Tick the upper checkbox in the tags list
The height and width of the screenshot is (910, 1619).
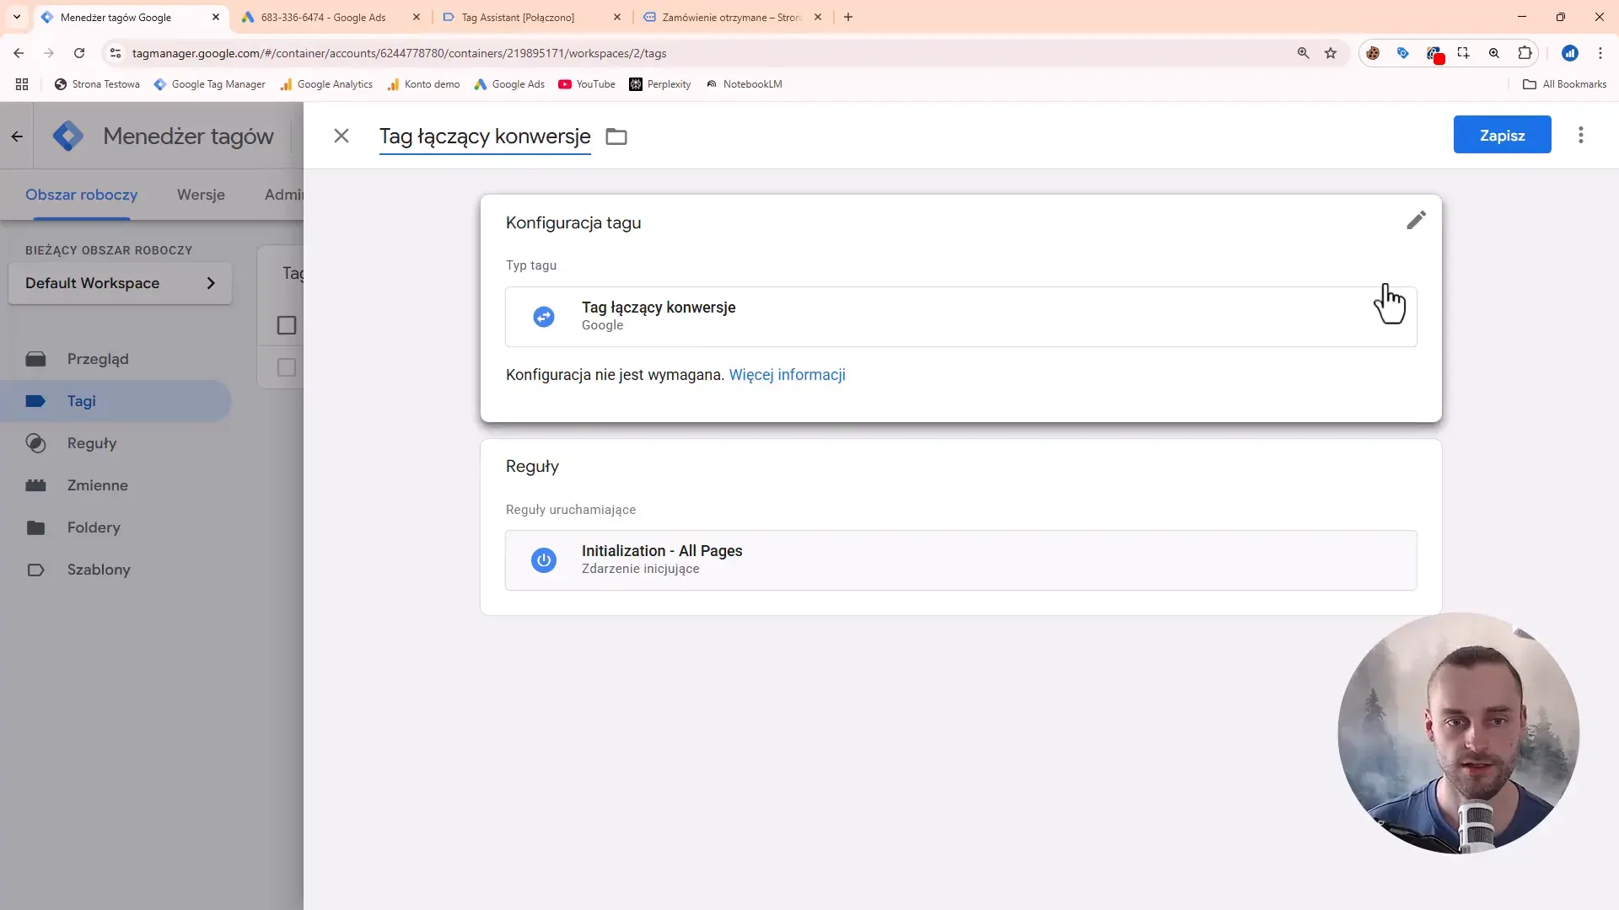287,325
